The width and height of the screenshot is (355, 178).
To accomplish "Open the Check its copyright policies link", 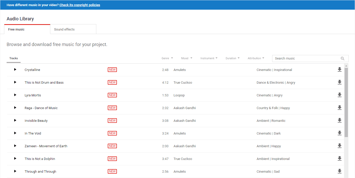I will tap(80, 5).
